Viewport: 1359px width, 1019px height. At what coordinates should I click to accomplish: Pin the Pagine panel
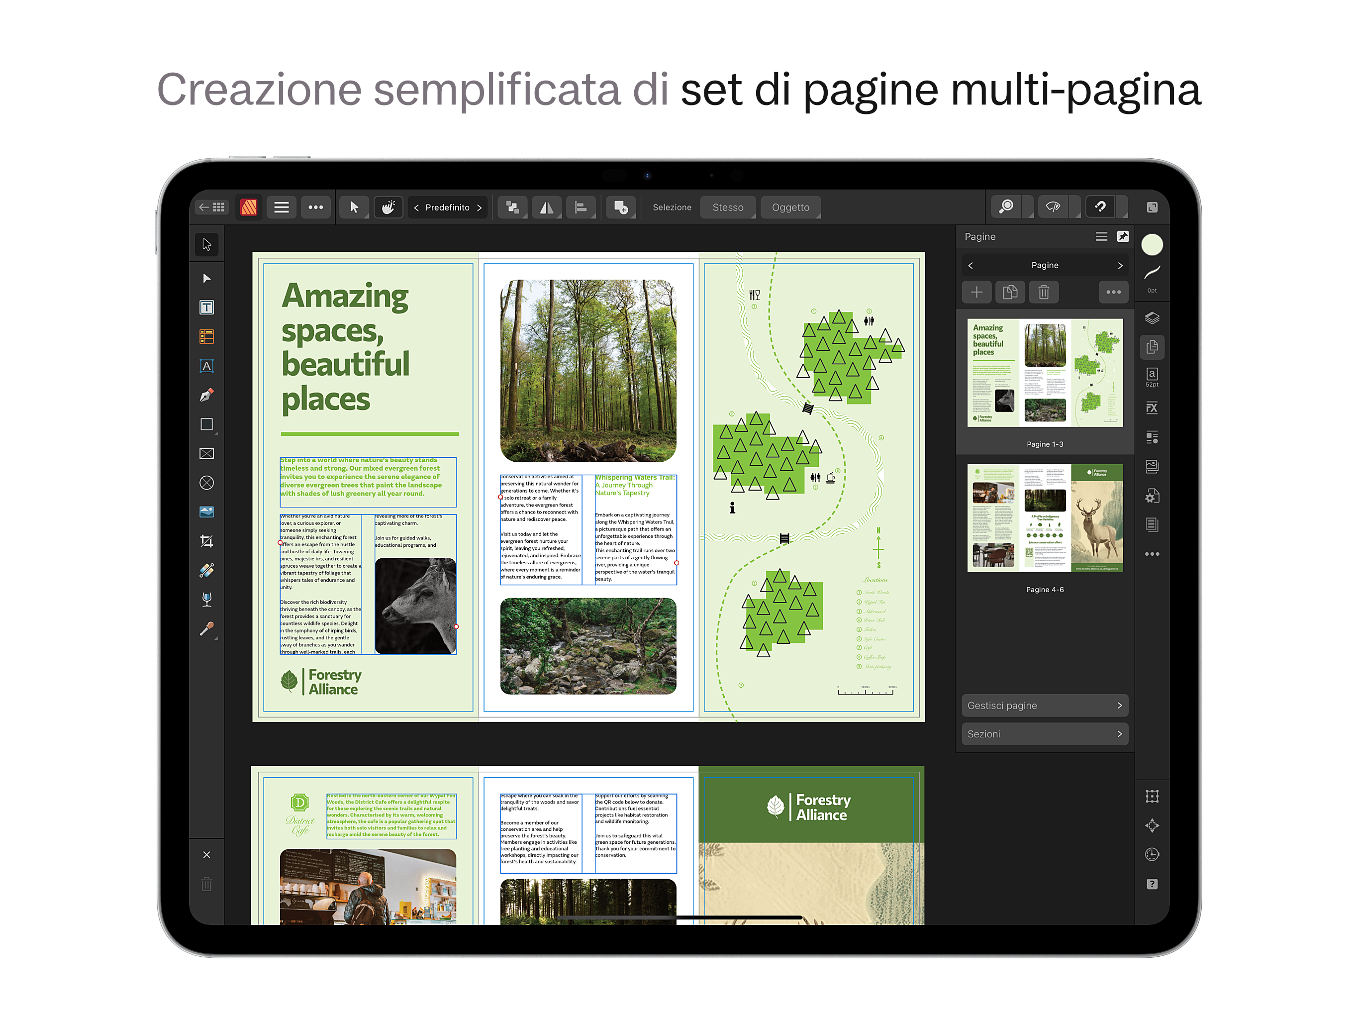point(1124,236)
